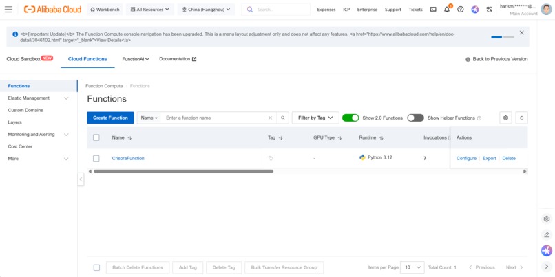Toggle Show 2.0 Functions switch

[350, 118]
